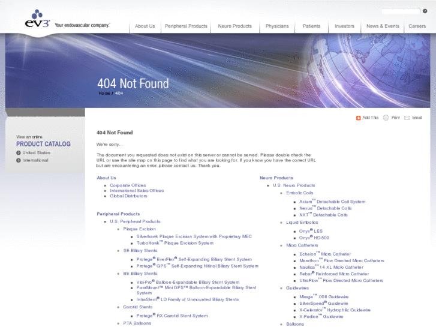Open ParaMount Mini GPS Stent link

pyautogui.click(x=196, y=290)
